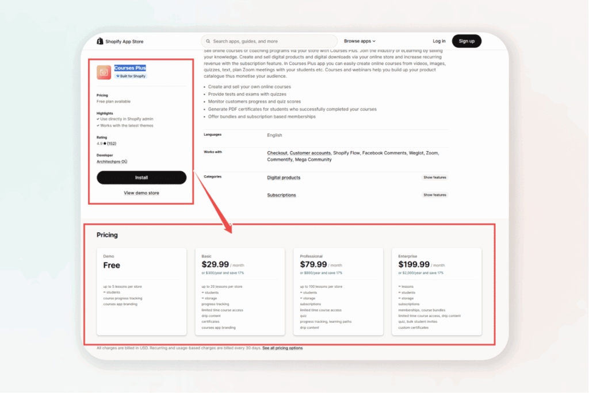The height and width of the screenshot is (393, 589).
Task: Click the Built for Shopify badge
Action: point(131,75)
